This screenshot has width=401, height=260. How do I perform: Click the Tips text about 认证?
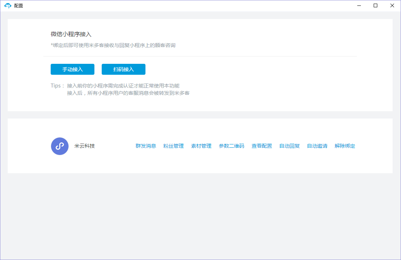123,86
